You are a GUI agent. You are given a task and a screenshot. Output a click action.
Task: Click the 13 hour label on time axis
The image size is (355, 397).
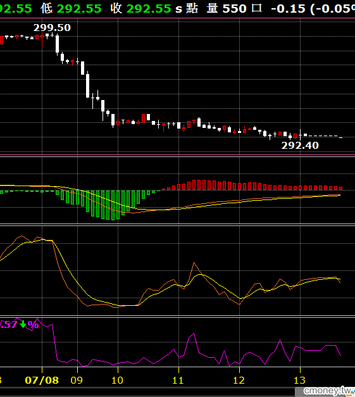pyautogui.click(x=299, y=381)
